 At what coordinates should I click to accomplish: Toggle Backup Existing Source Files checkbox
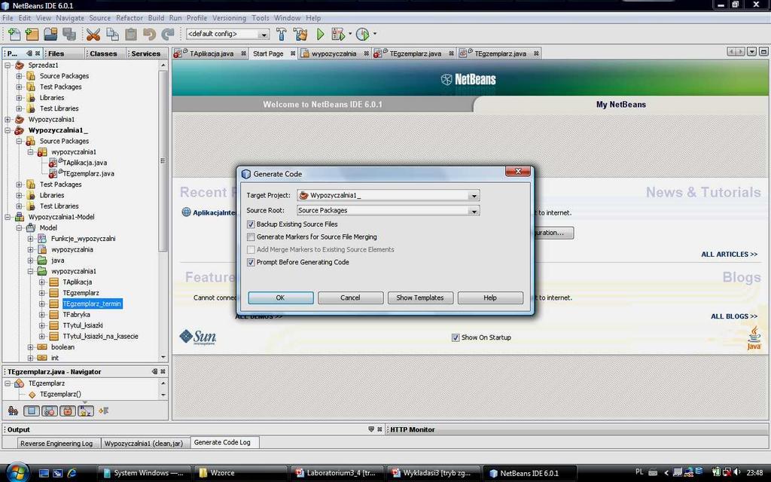point(251,224)
